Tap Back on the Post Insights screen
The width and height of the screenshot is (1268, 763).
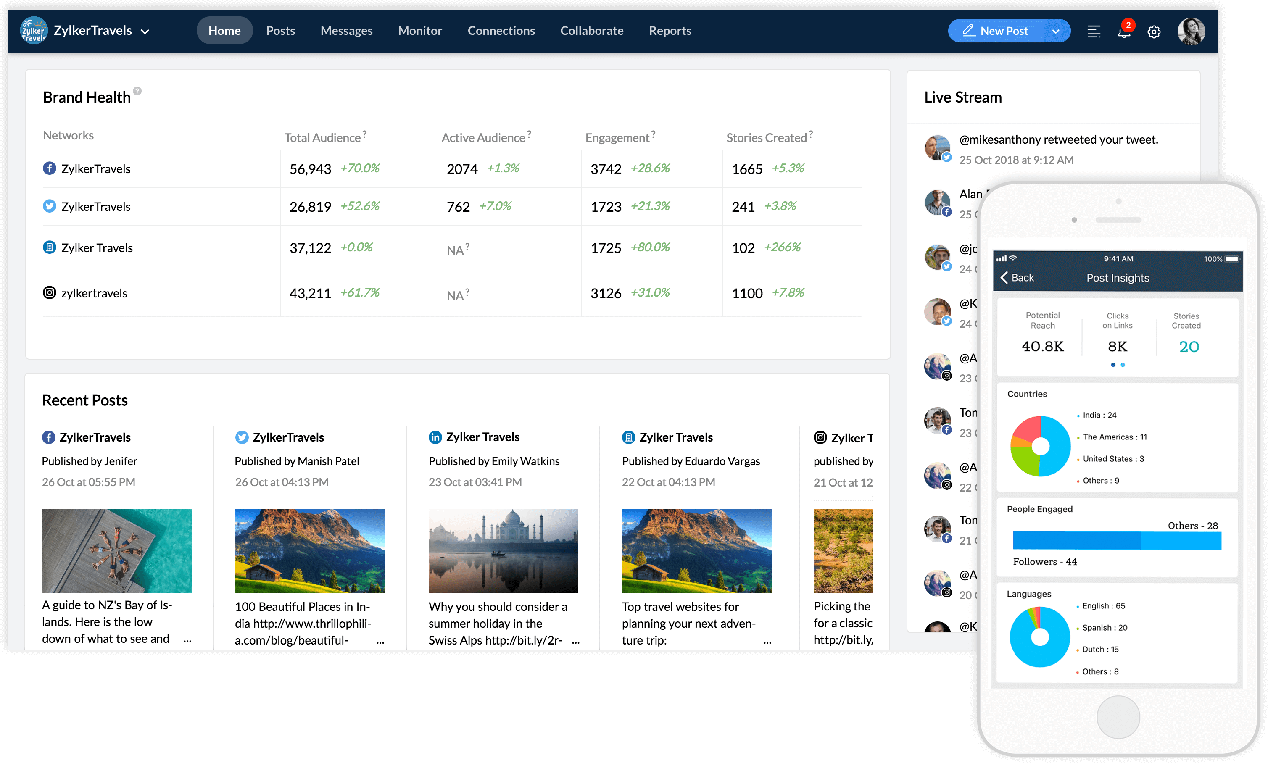[1019, 278]
